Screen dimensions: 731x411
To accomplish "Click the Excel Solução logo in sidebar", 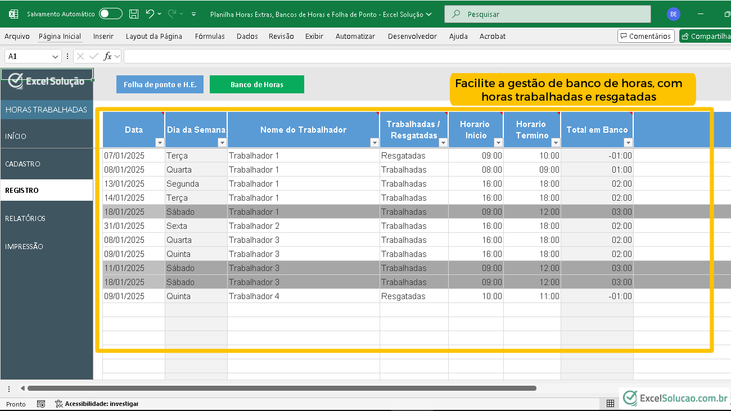I will coord(47,81).
